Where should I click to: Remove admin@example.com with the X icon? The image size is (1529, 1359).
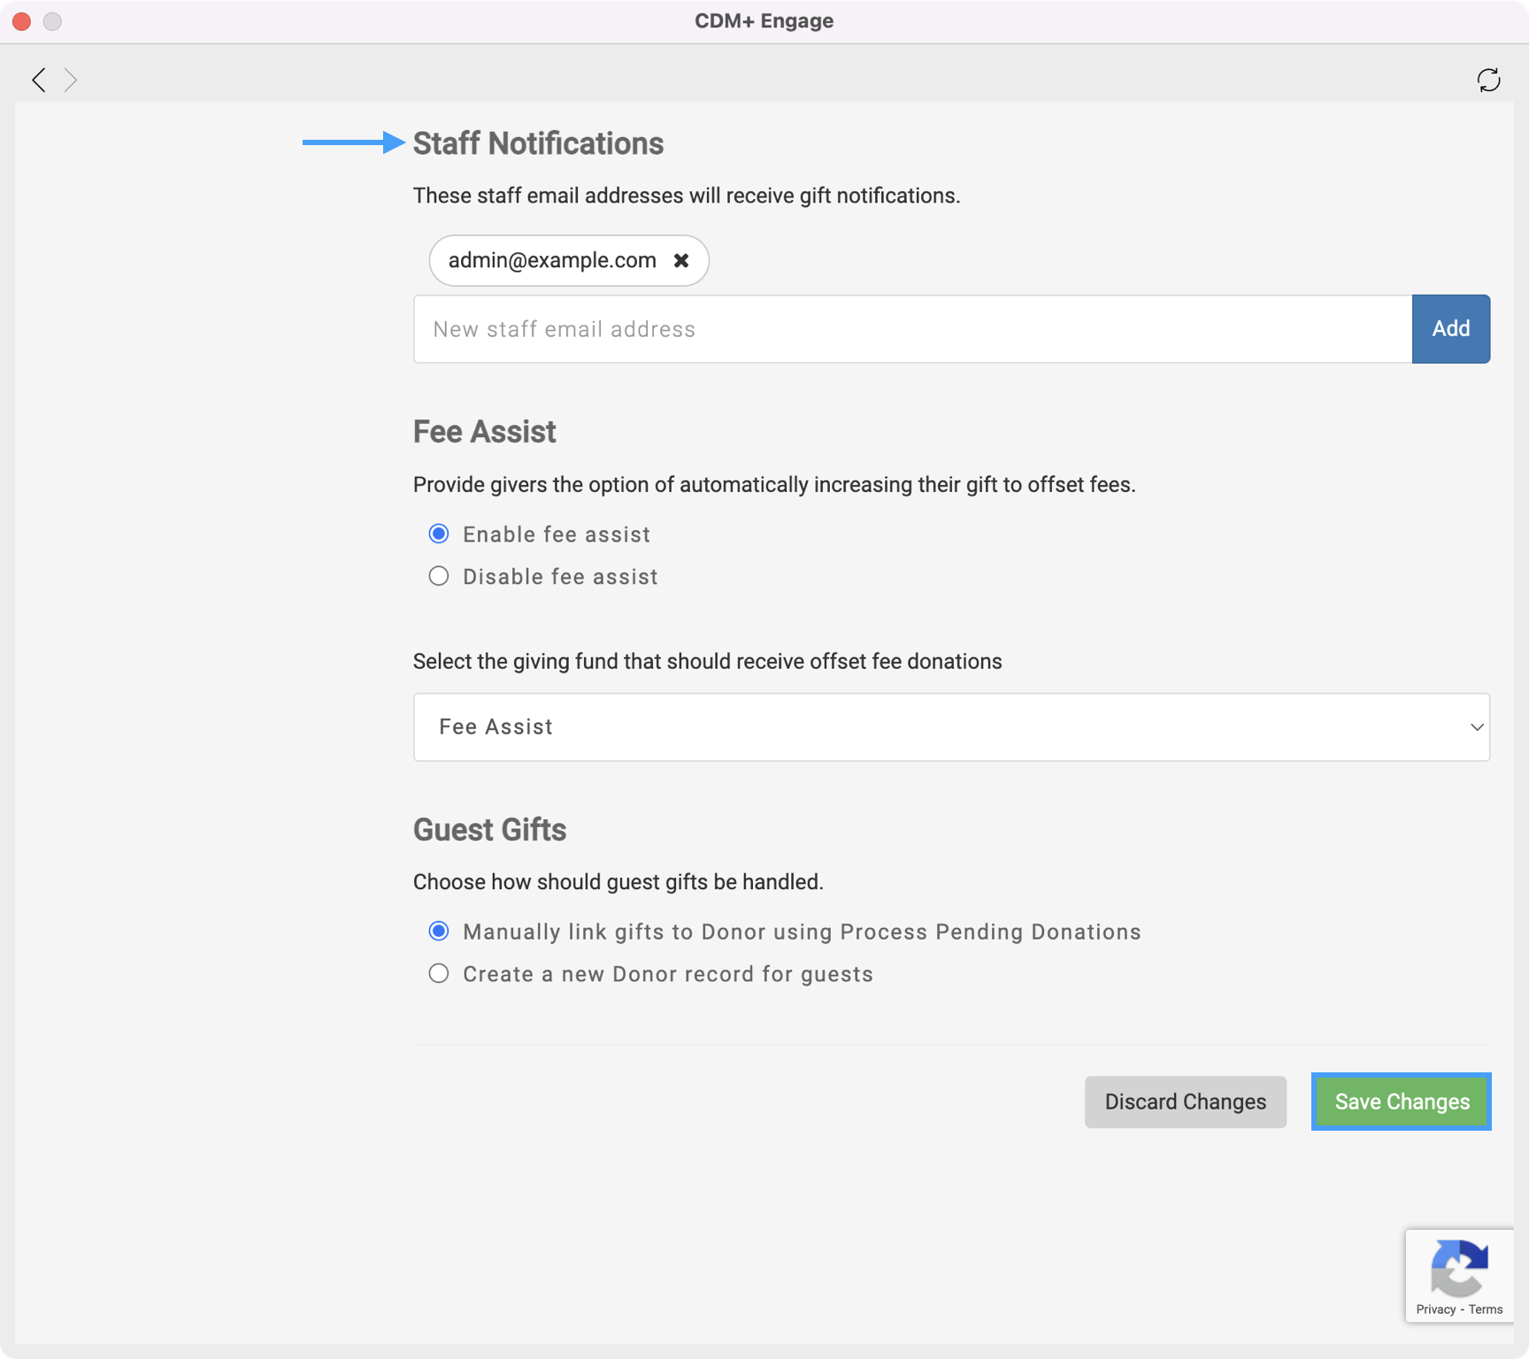point(680,260)
